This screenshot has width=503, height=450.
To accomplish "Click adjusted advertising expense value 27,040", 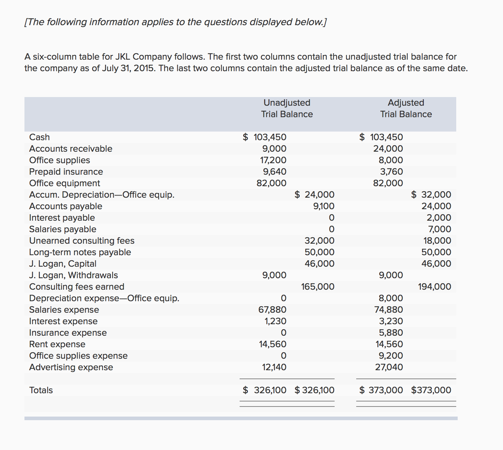I will coord(389,367).
